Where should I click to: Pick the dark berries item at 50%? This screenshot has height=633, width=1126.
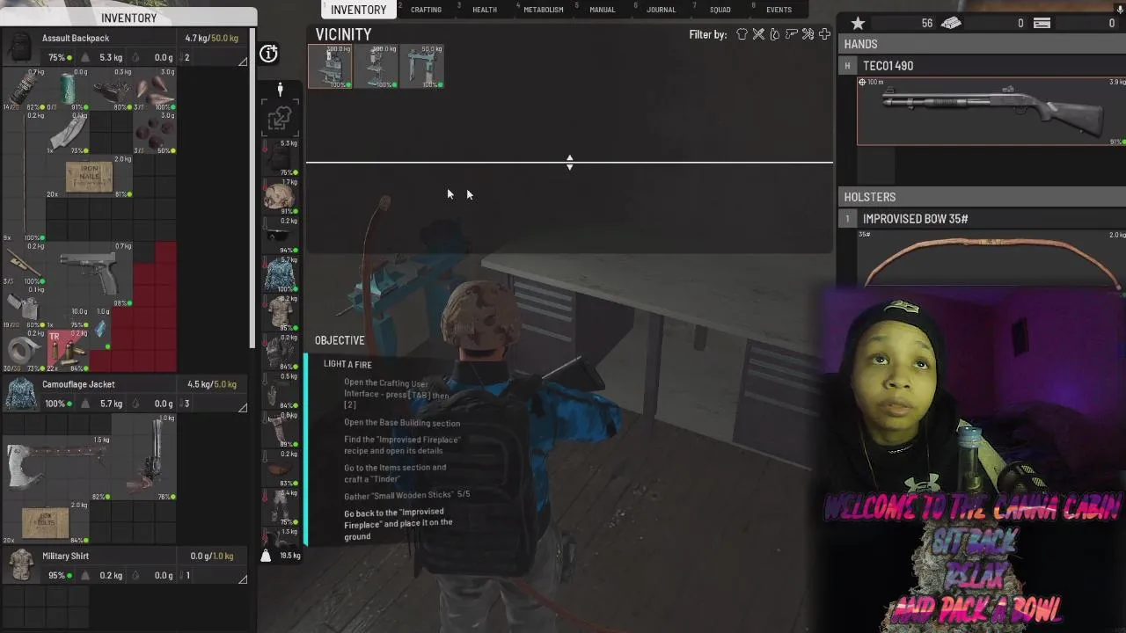pyautogui.click(x=154, y=133)
